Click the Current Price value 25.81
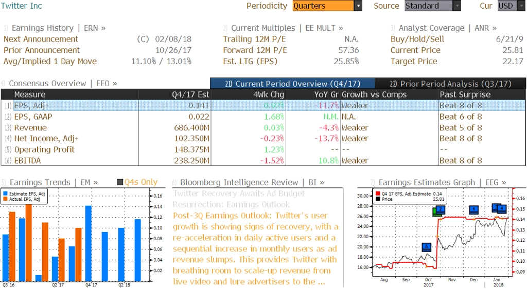Viewport: 527px width, 289px height. coord(513,50)
